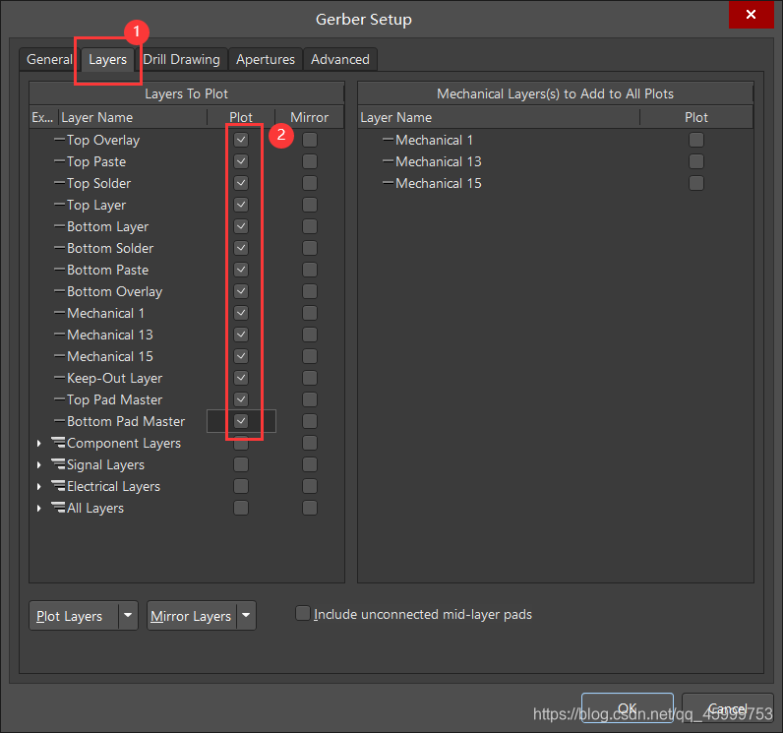Enable Include unconnected mid-layer pads
The image size is (783, 733).
pyautogui.click(x=303, y=614)
